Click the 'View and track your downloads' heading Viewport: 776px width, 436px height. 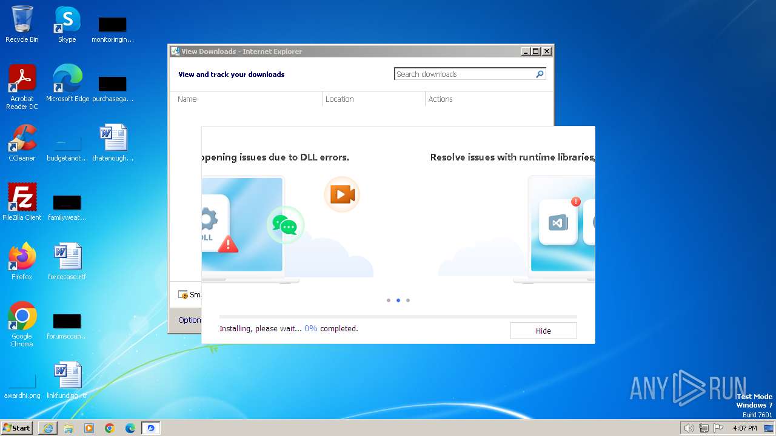[232, 74]
